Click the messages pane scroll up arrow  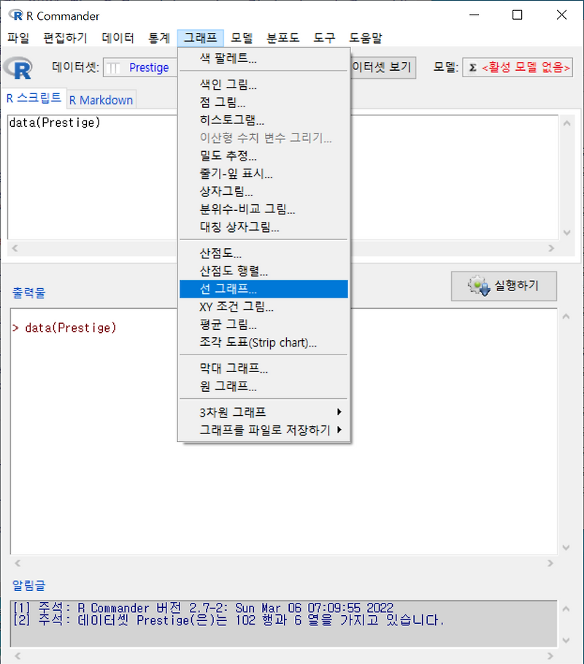566,609
